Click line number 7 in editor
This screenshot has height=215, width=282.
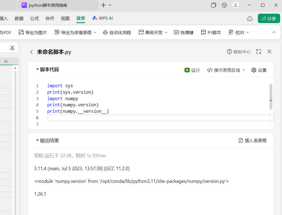[x=37, y=124]
